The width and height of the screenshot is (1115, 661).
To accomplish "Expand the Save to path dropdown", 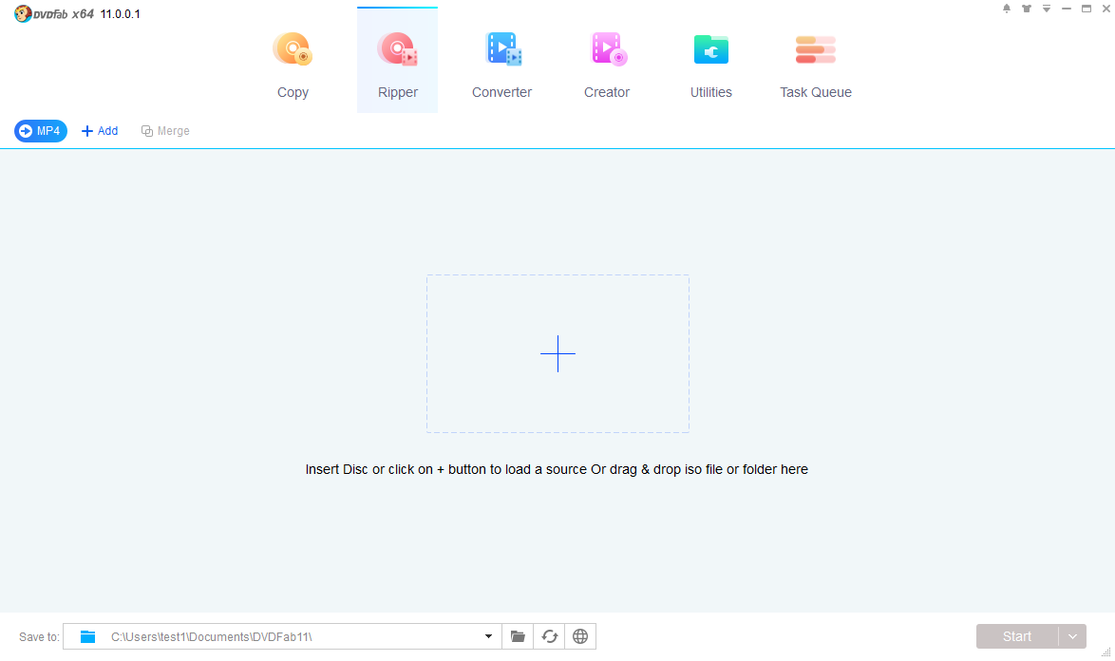I will 488,636.
